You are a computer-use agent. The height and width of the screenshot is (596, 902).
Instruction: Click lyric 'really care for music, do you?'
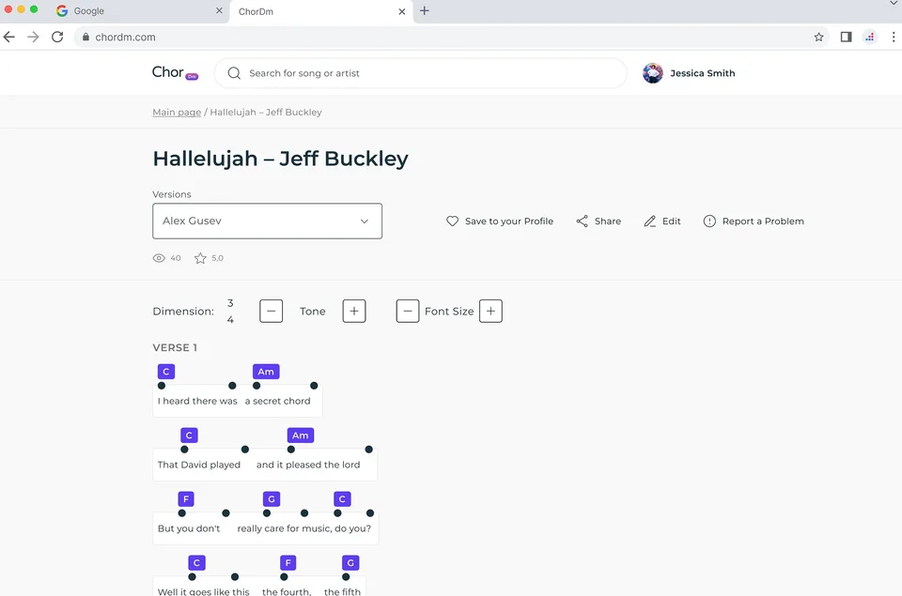(x=303, y=528)
